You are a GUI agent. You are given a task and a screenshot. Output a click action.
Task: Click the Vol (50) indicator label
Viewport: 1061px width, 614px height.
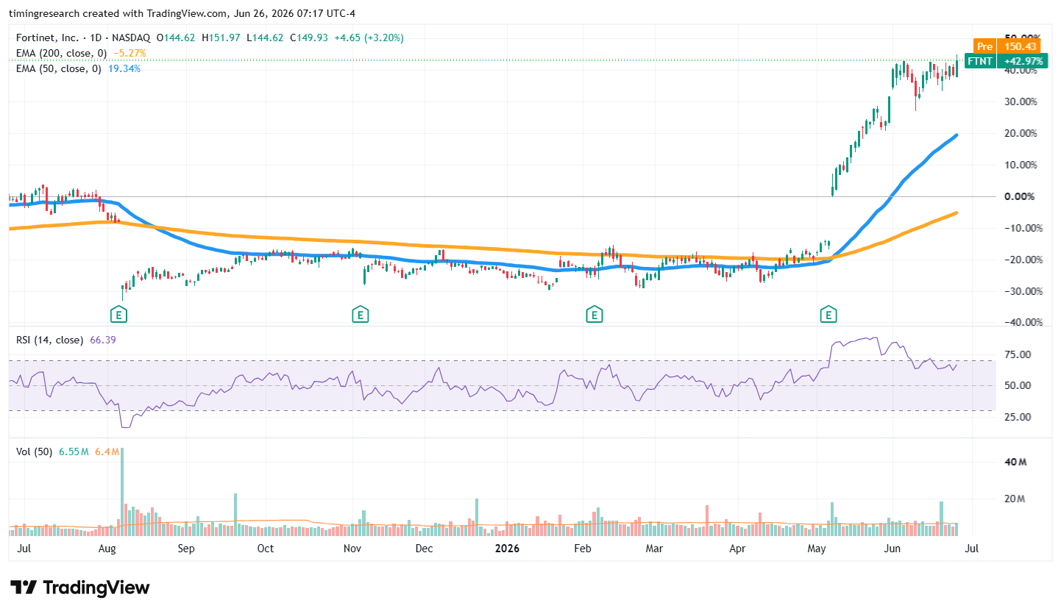34,451
